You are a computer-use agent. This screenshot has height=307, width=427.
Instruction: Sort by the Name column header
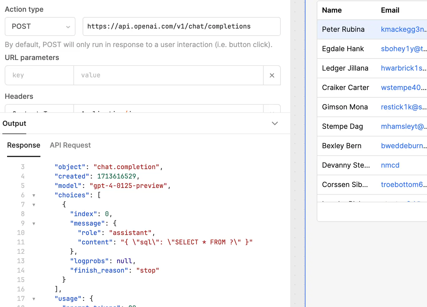pos(332,10)
